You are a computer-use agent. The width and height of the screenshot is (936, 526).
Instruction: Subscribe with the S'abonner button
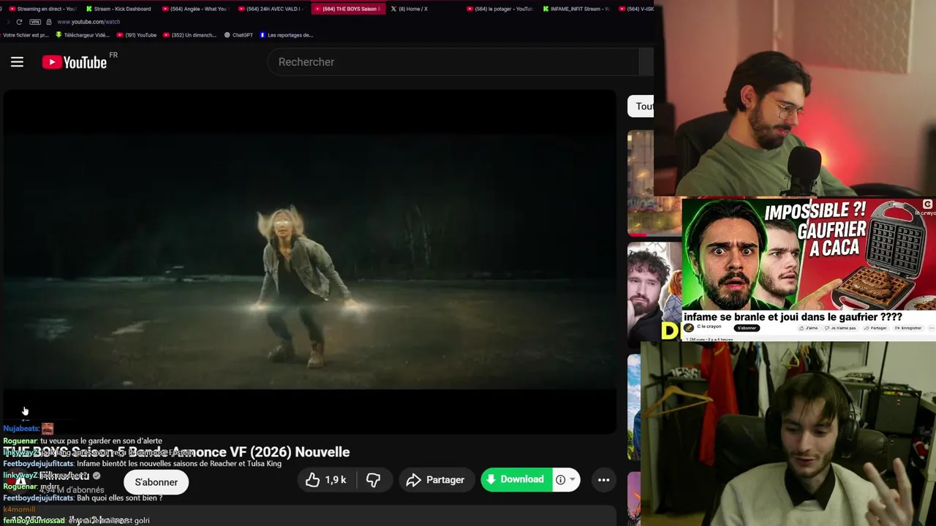pos(156,482)
